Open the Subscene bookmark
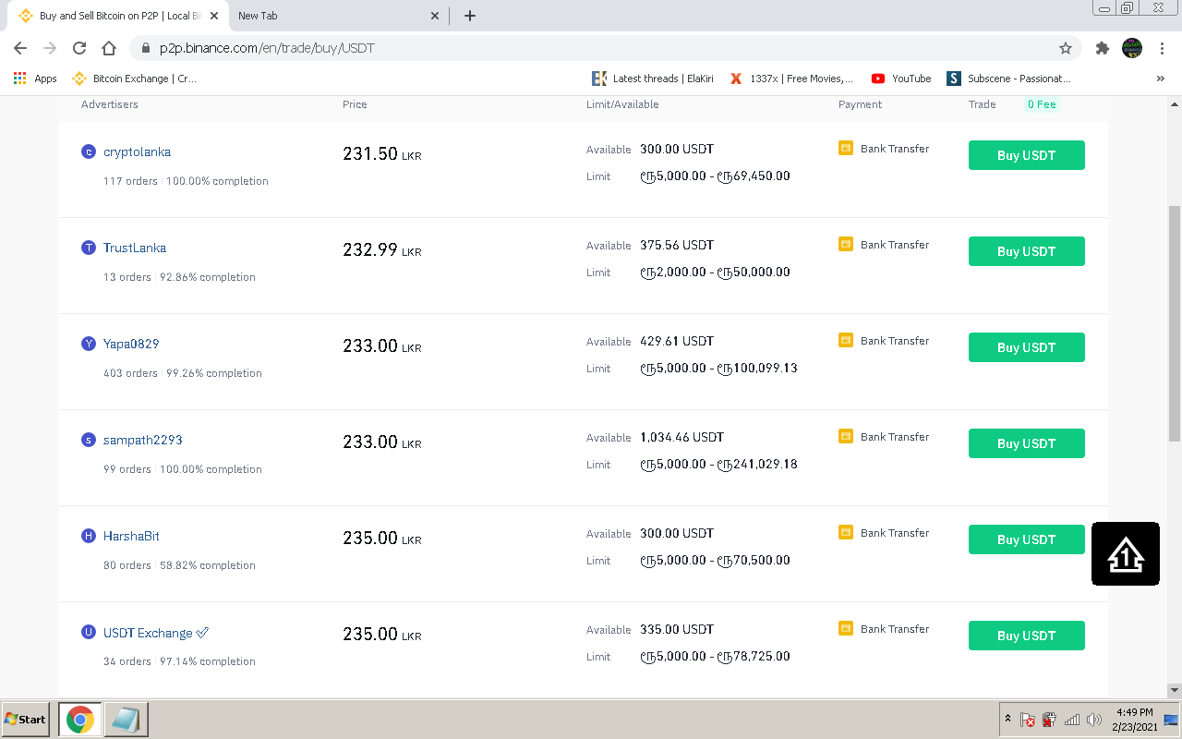Screen dimensions: 1182x739 click(1009, 79)
